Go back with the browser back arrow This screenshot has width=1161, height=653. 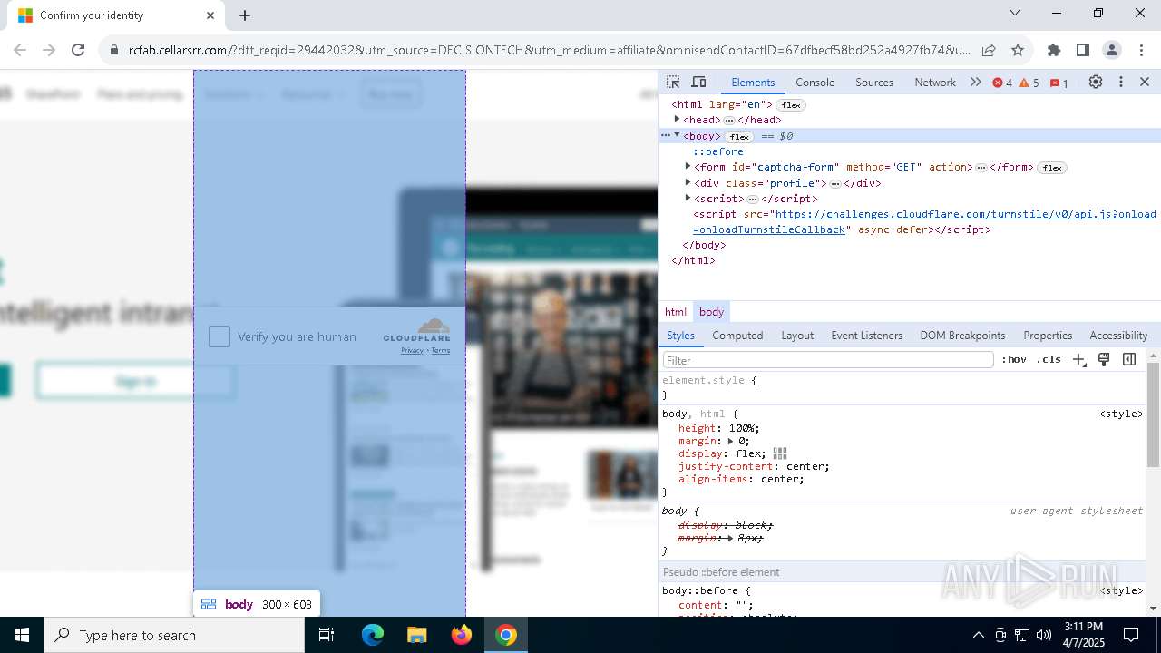pyautogui.click(x=20, y=50)
